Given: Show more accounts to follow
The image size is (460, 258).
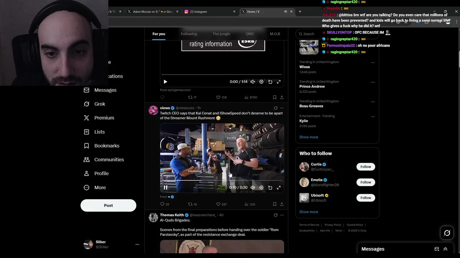Looking at the screenshot, I should tap(309, 212).
